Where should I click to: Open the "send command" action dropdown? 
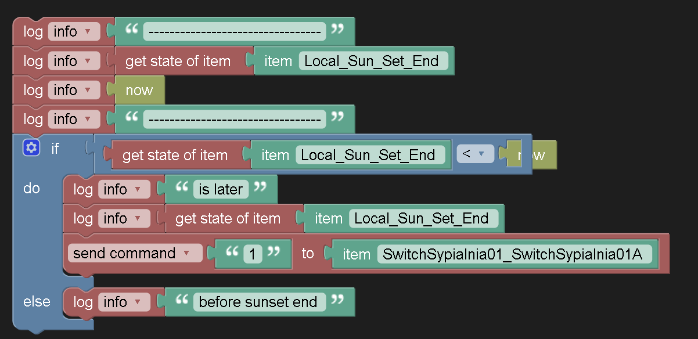coord(135,253)
